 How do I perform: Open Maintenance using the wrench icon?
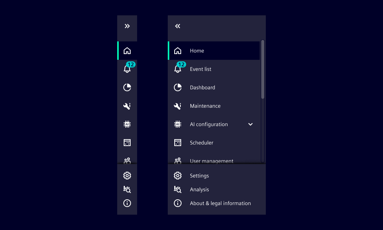pyautogui.click(x=127, y=106)
